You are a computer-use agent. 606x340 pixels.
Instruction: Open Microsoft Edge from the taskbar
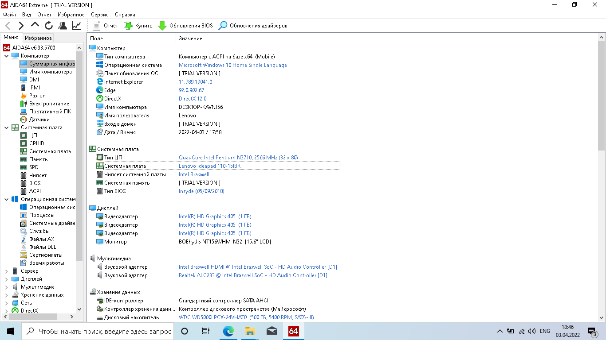click(x=228, y=331)
